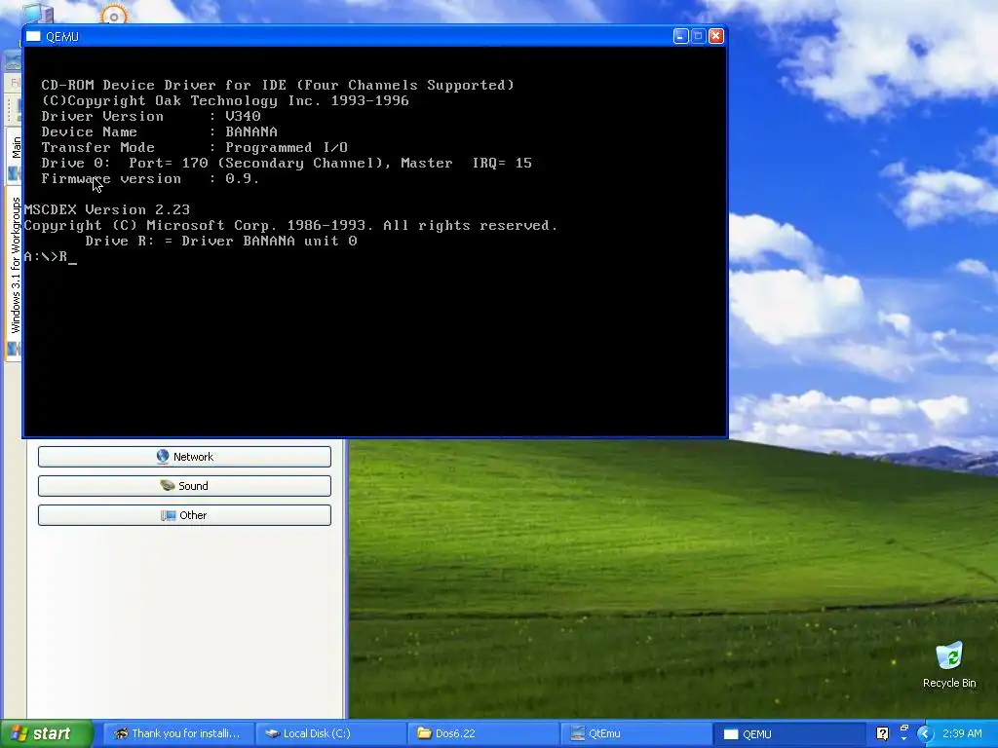Click 'Drive R: = Driver BANANA unit 0' line
The width and height of the screenshot is (998, 748).
pyautogui.click(x=221, y=242)
